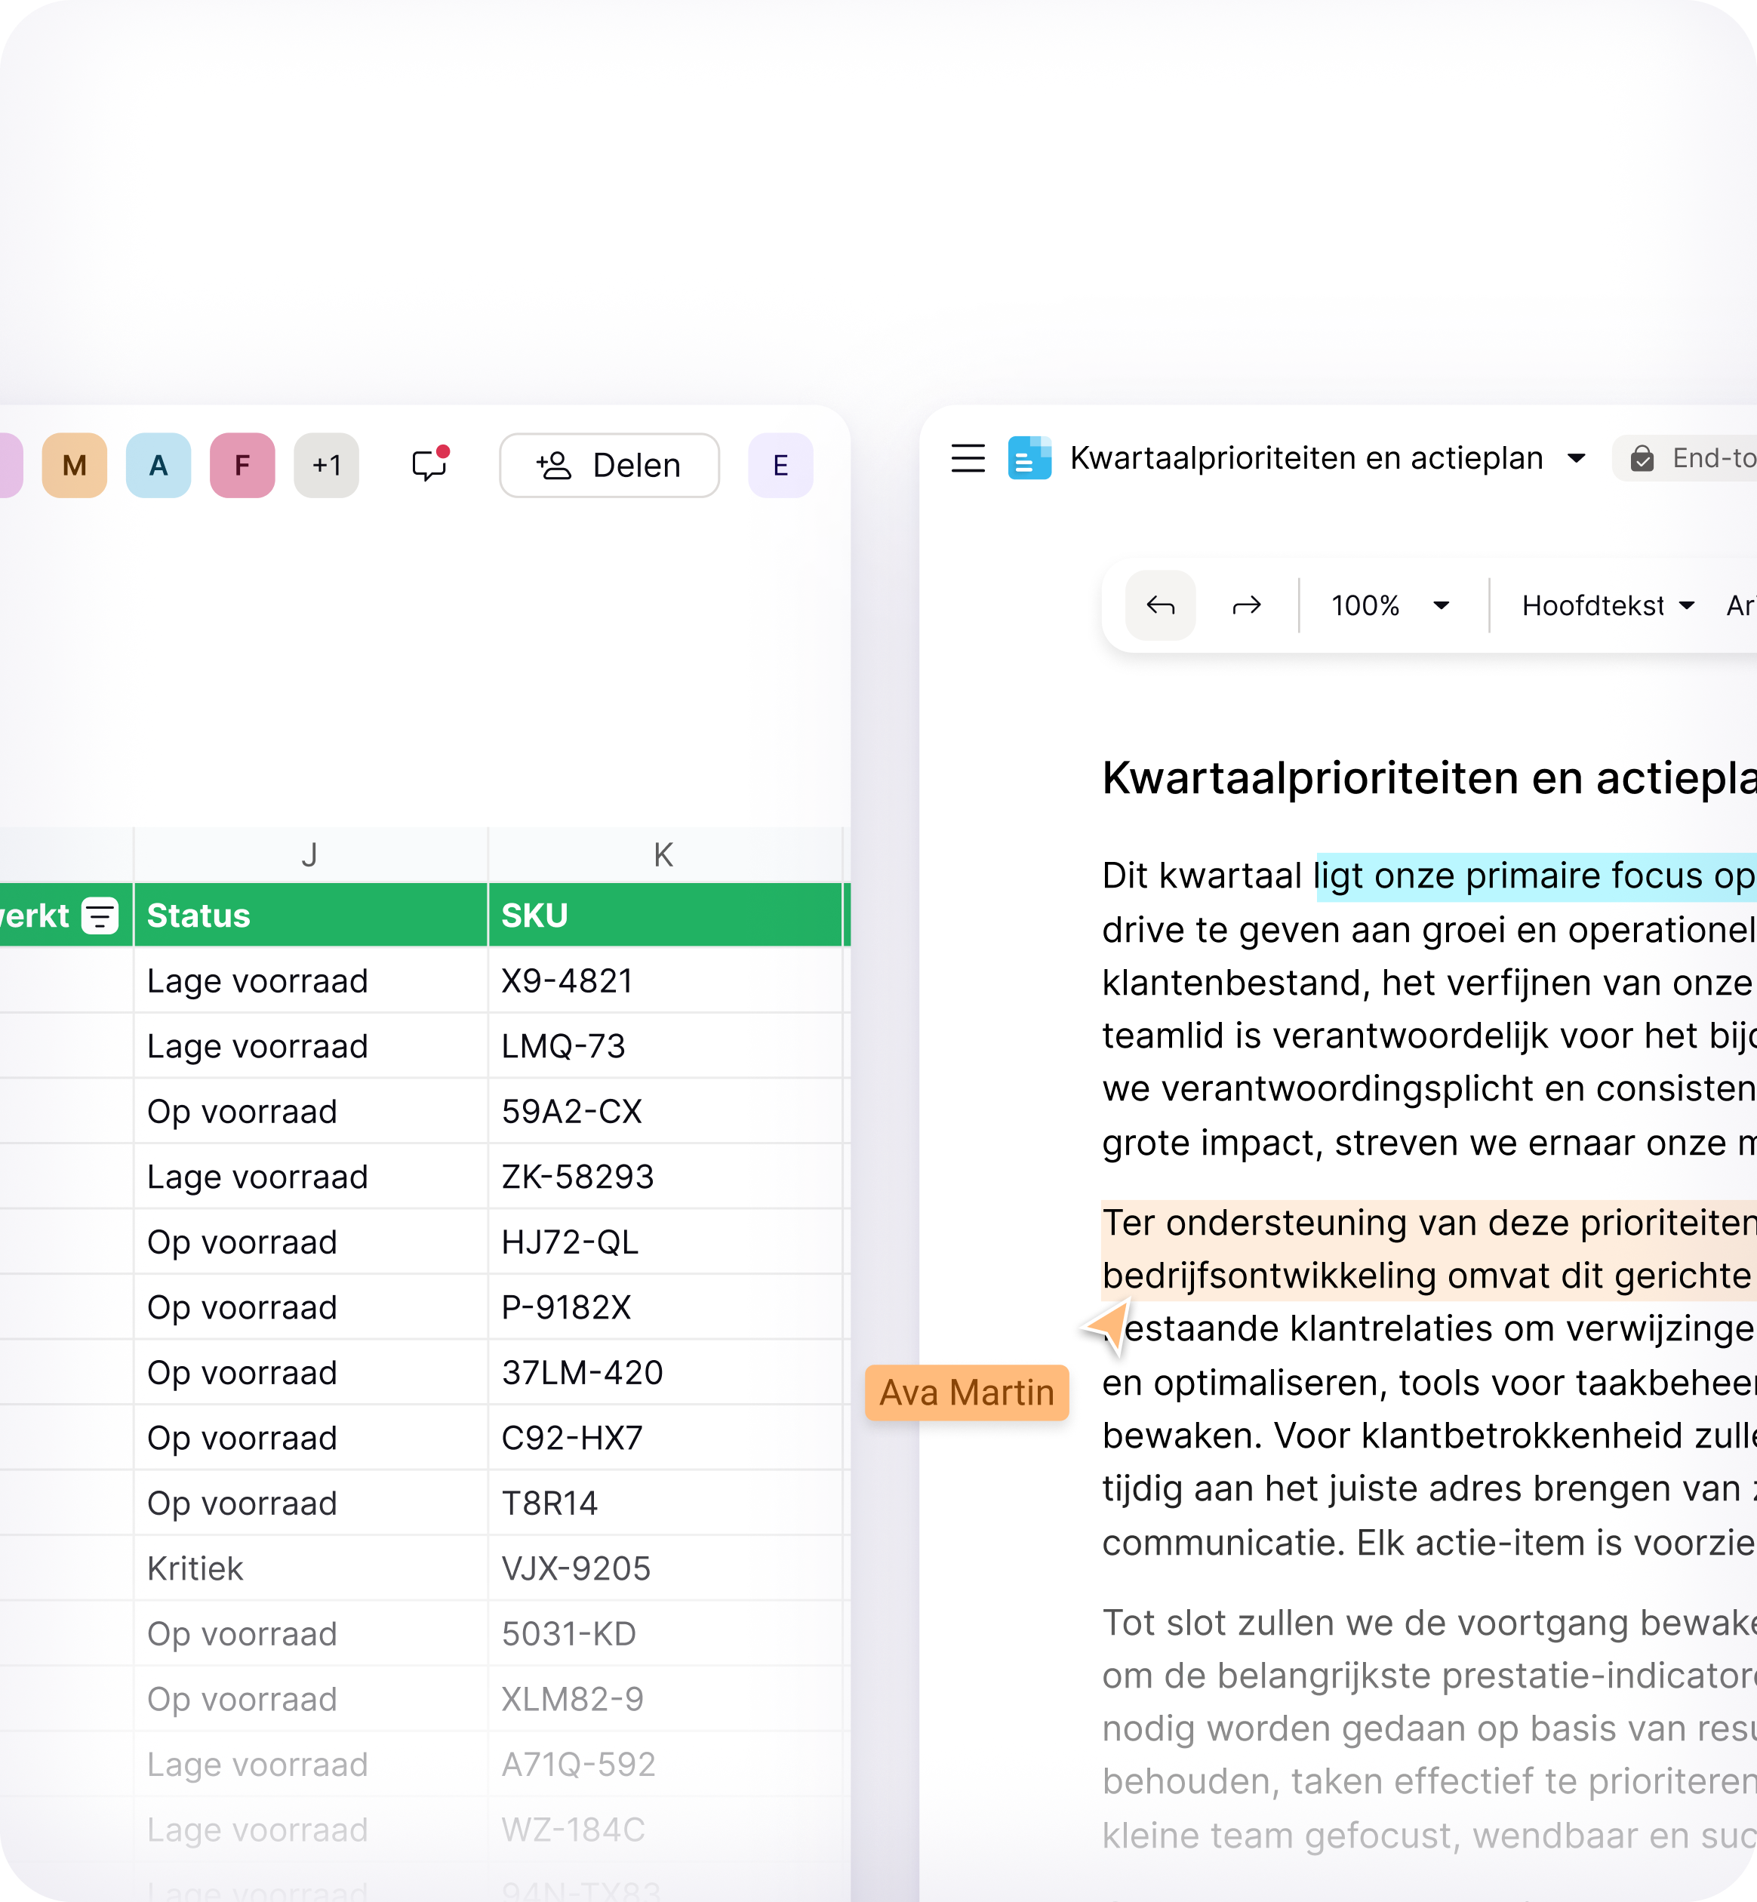Select Op voorraad cell beside T8R14

point(310,1503)
